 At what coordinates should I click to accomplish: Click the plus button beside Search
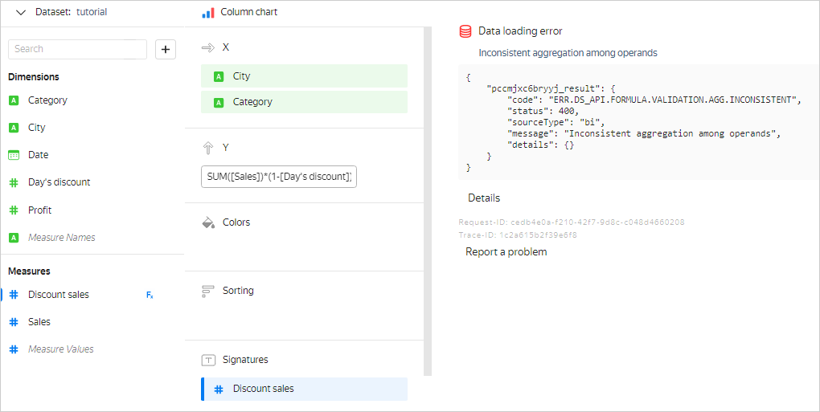click(x=166, y=50)
